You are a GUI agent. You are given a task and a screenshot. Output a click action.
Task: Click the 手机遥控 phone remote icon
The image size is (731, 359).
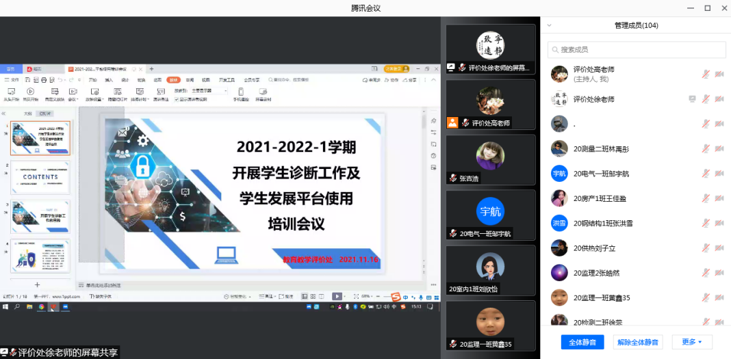[241, 91]
